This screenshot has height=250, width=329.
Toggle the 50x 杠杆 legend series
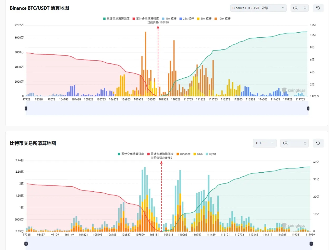[204, 19]
